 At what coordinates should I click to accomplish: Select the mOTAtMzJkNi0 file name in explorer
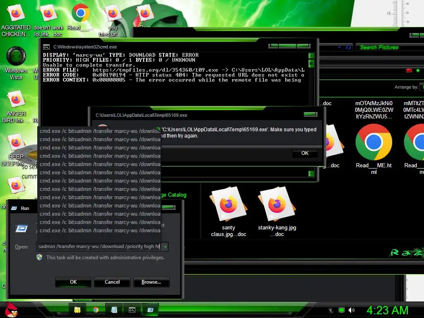tap(374, 110)
